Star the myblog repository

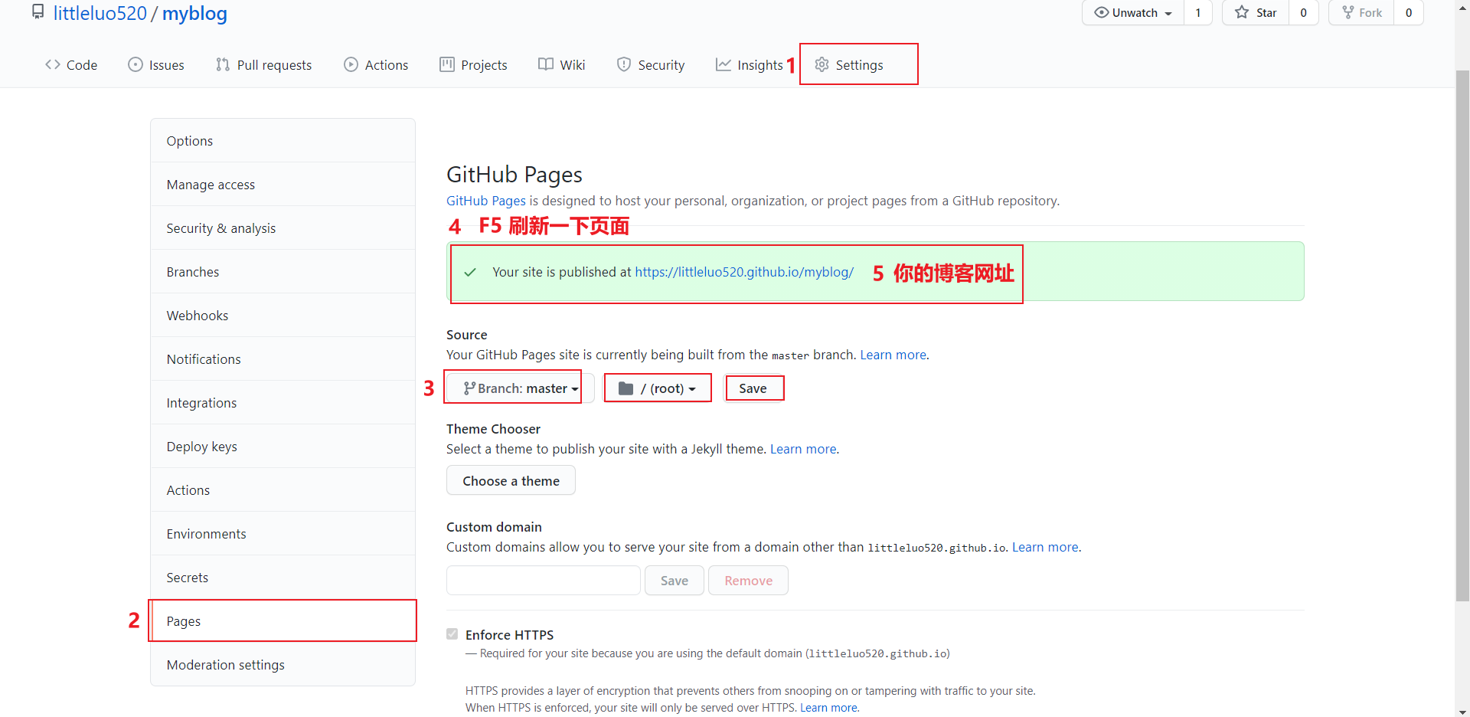(1256, 13)
